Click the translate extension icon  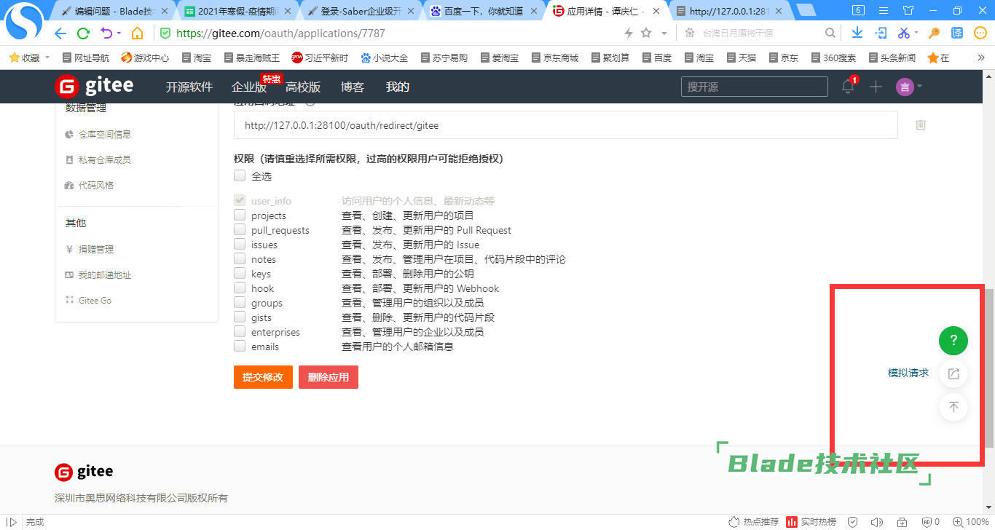pyautogui.click(x=957, y=33)
